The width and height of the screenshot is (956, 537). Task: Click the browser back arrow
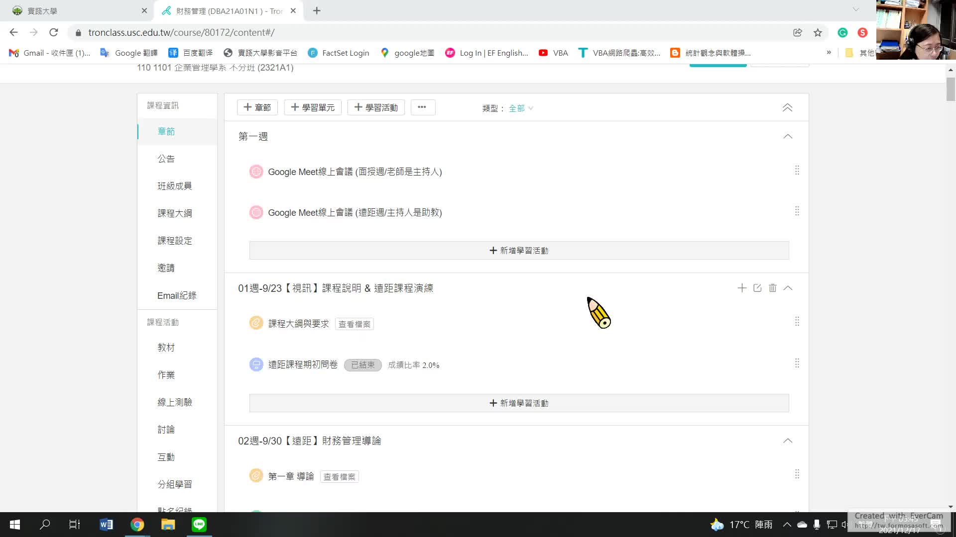[13, 32]
